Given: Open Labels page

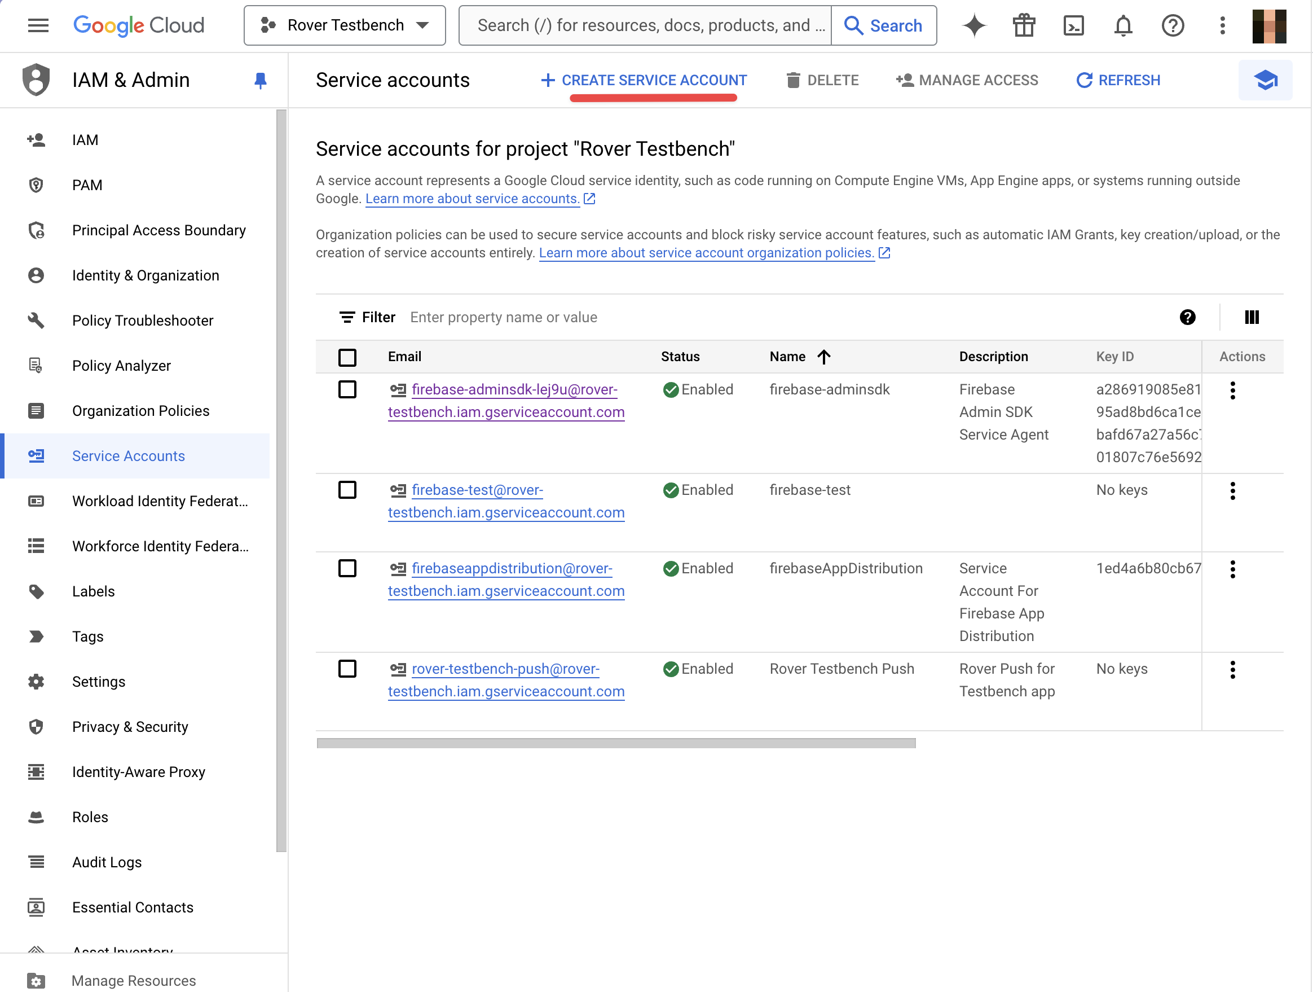Looking at the screenshot, I should tap(135, 591).
